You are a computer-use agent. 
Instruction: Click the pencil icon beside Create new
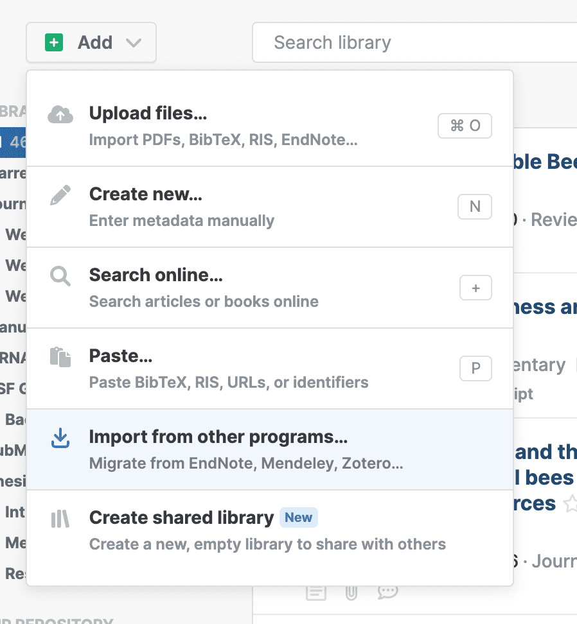coord(60,196)
